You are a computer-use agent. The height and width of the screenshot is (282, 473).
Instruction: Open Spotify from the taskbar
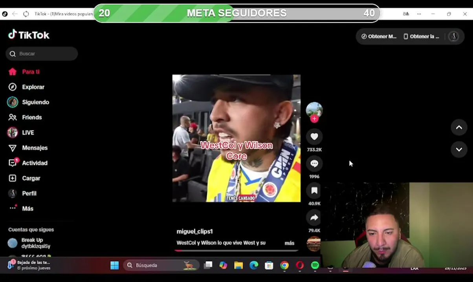(x=315, y=265)
